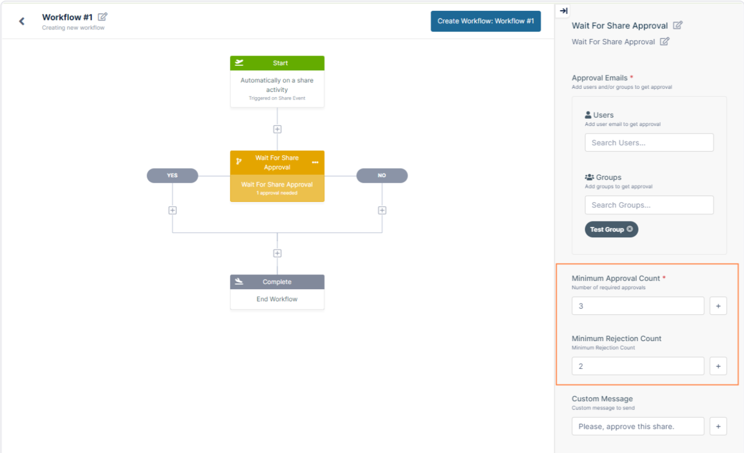Click plus button beside Minimum Approval Count

pyautogui.click(x=718, y=306)
